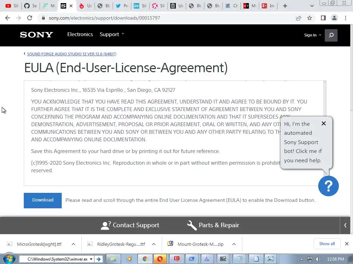Reload the Sony support page

(x=30, y=18)
